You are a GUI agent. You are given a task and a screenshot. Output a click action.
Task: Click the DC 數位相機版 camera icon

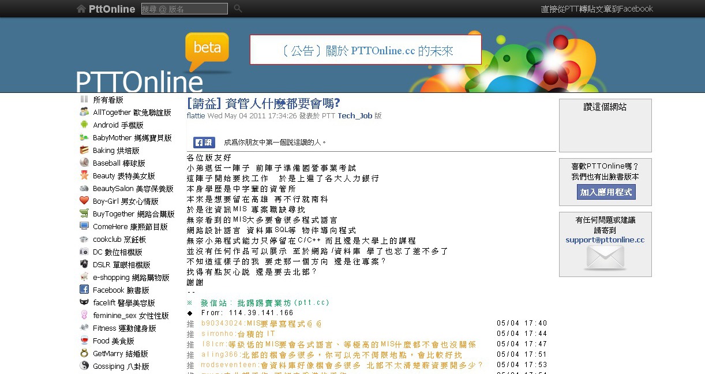(84, 252)
